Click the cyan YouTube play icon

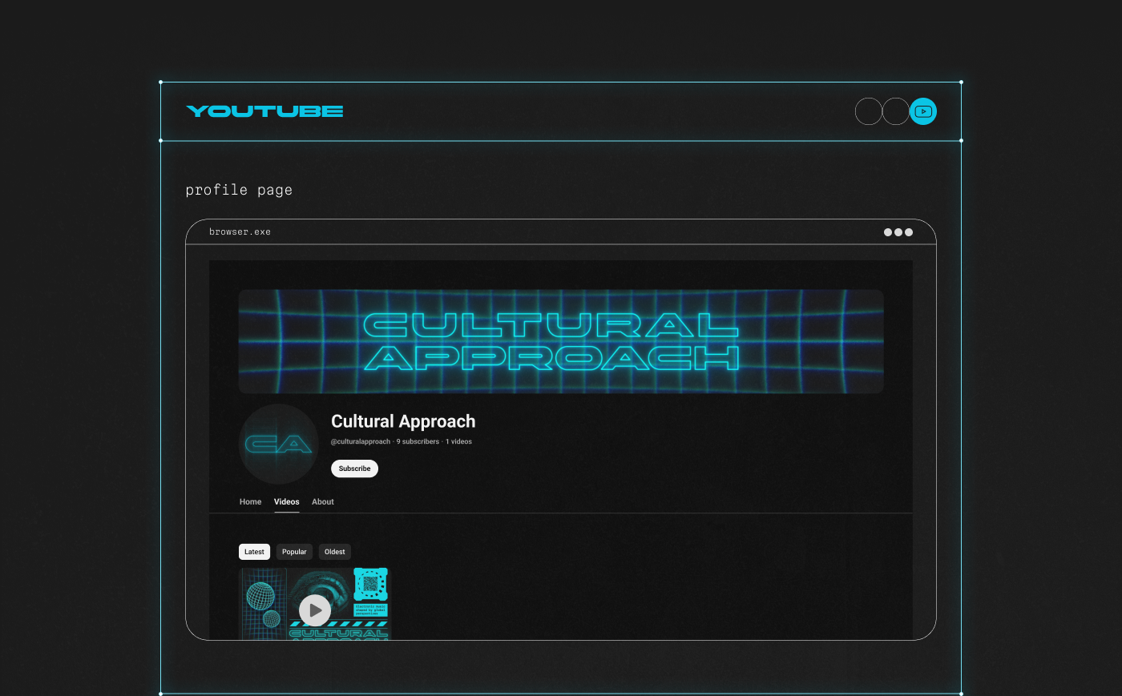pos(923,111)
